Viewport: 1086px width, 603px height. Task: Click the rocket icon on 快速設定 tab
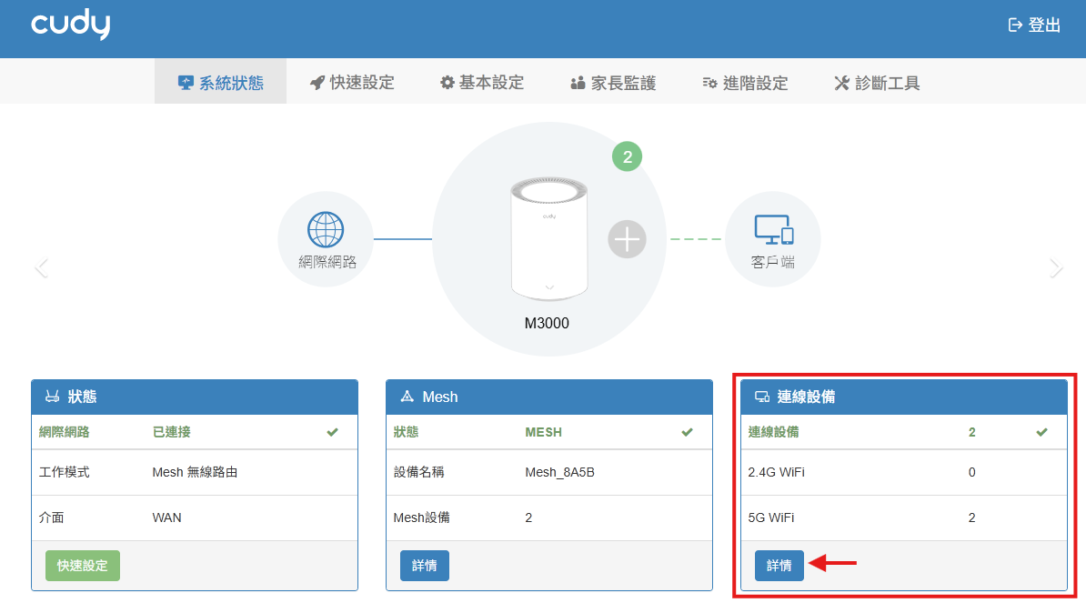pyautogui.click(x=317, y=83)
